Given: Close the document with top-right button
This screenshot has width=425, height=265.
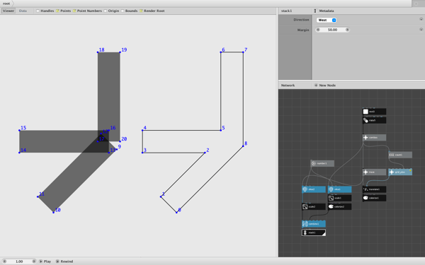Looking at the screenshot, I should pos(416,4).
